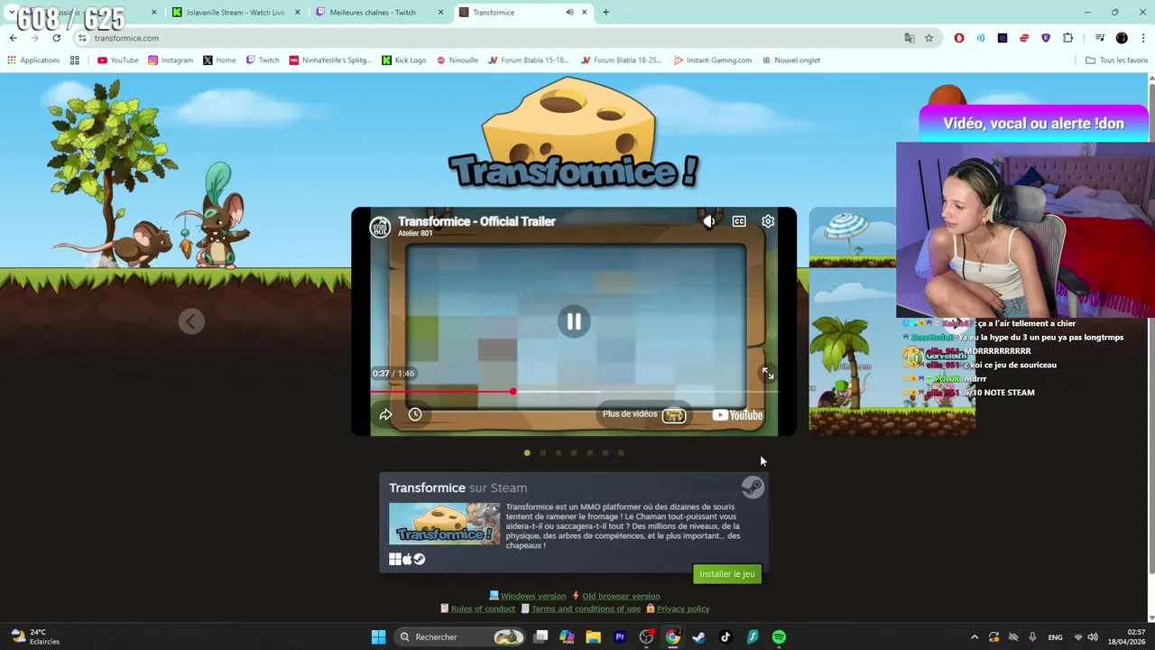
Task: Open the video player settings gear
Action: point(768,221)
